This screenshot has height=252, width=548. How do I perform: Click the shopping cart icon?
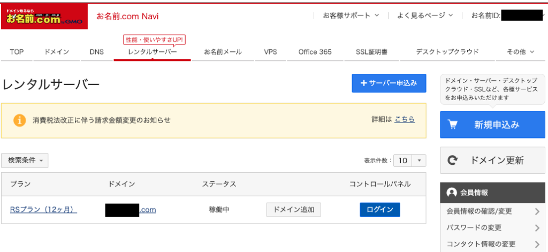pyautogui.click(x=453, y=125)
